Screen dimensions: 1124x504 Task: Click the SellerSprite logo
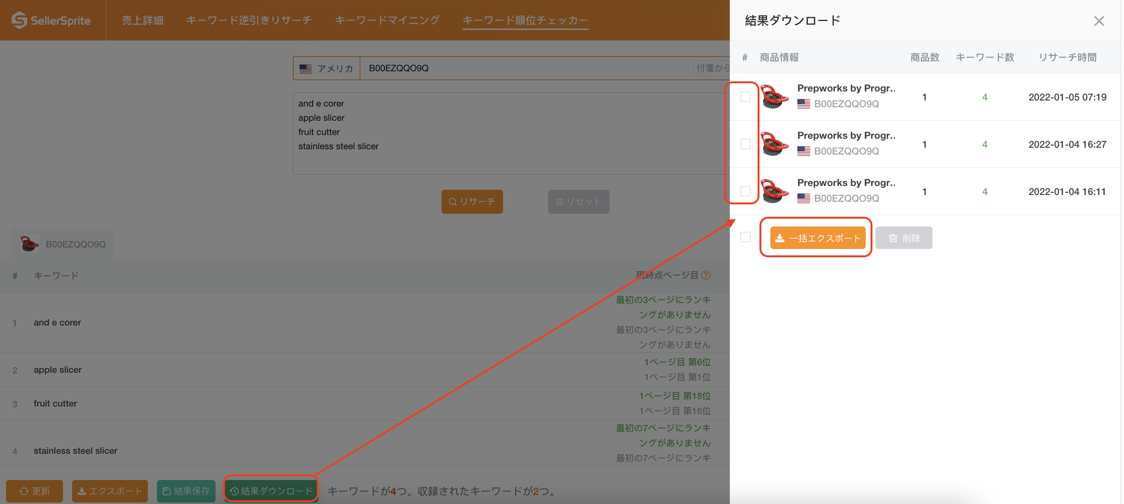point(51,20)
